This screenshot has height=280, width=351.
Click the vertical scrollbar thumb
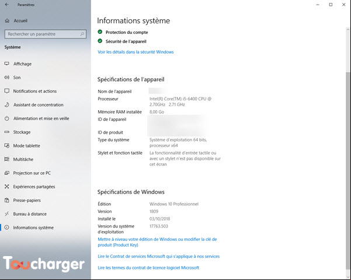[x=348, y=170]
